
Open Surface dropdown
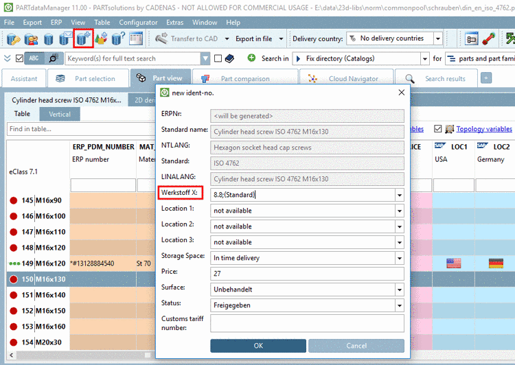[400, 290]
